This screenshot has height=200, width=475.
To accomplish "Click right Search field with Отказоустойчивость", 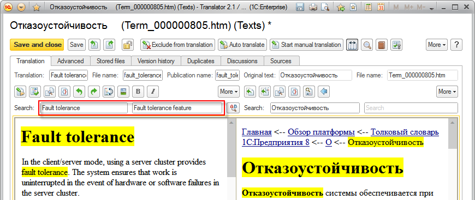I will pyautogui.click(x=314, y=108).
